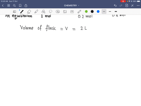141x106 pixels.
Task: Select the Pen tool
Action: click(22, 11)
